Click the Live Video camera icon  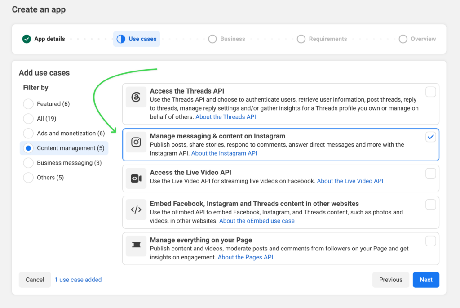[136, 178]
